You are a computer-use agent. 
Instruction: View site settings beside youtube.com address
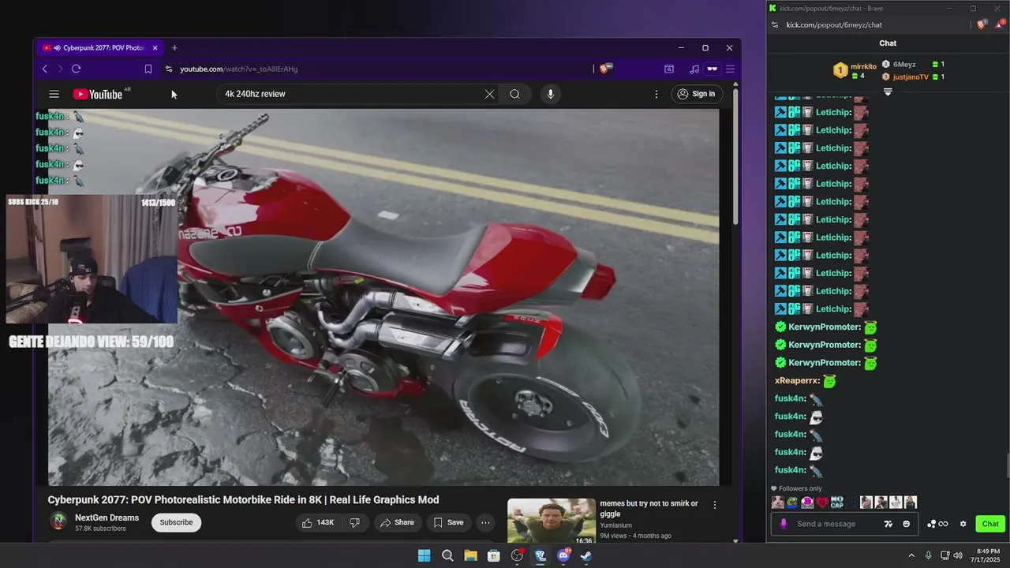click(169, 69)
